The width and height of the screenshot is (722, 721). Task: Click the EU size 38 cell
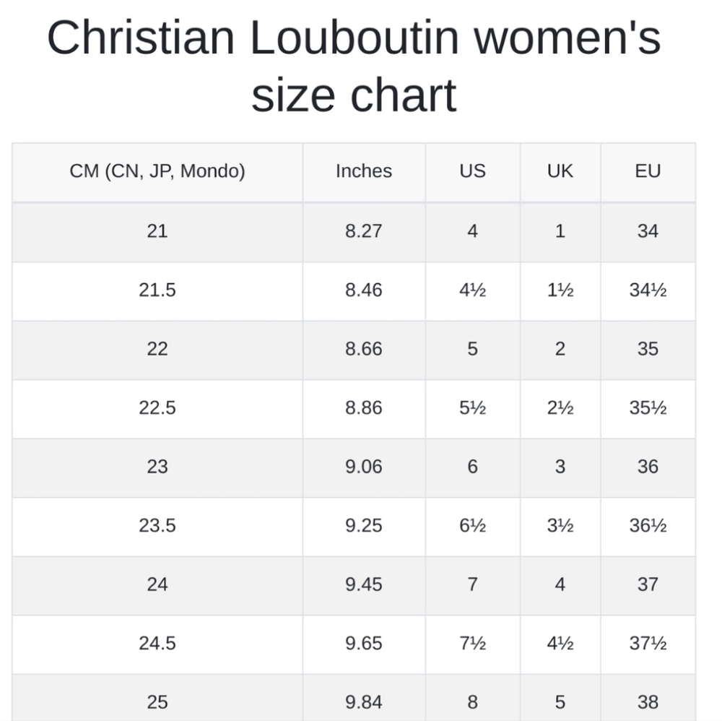point(648,701)
